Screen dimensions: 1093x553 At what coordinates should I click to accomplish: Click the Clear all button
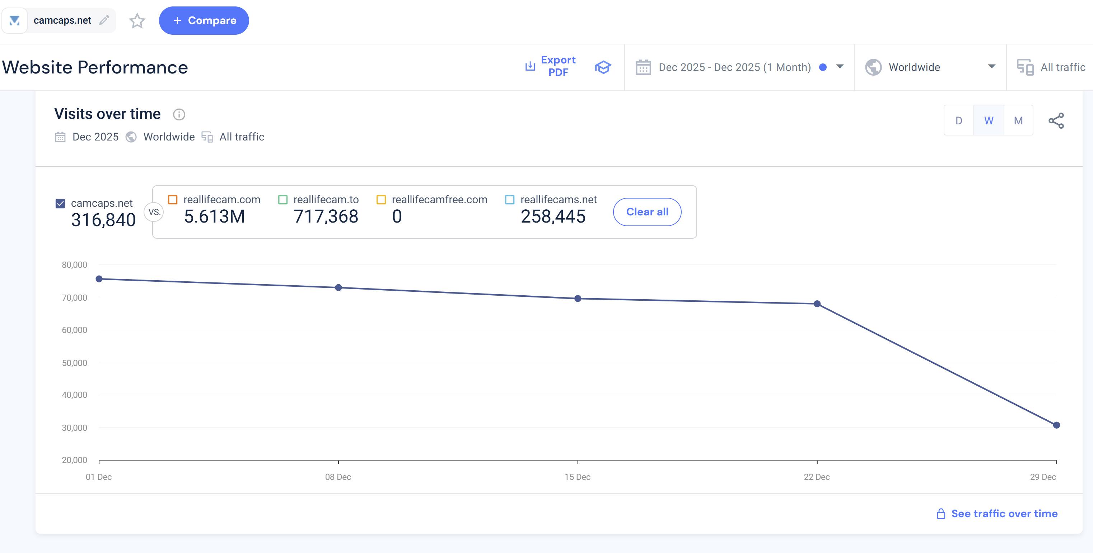646,212
